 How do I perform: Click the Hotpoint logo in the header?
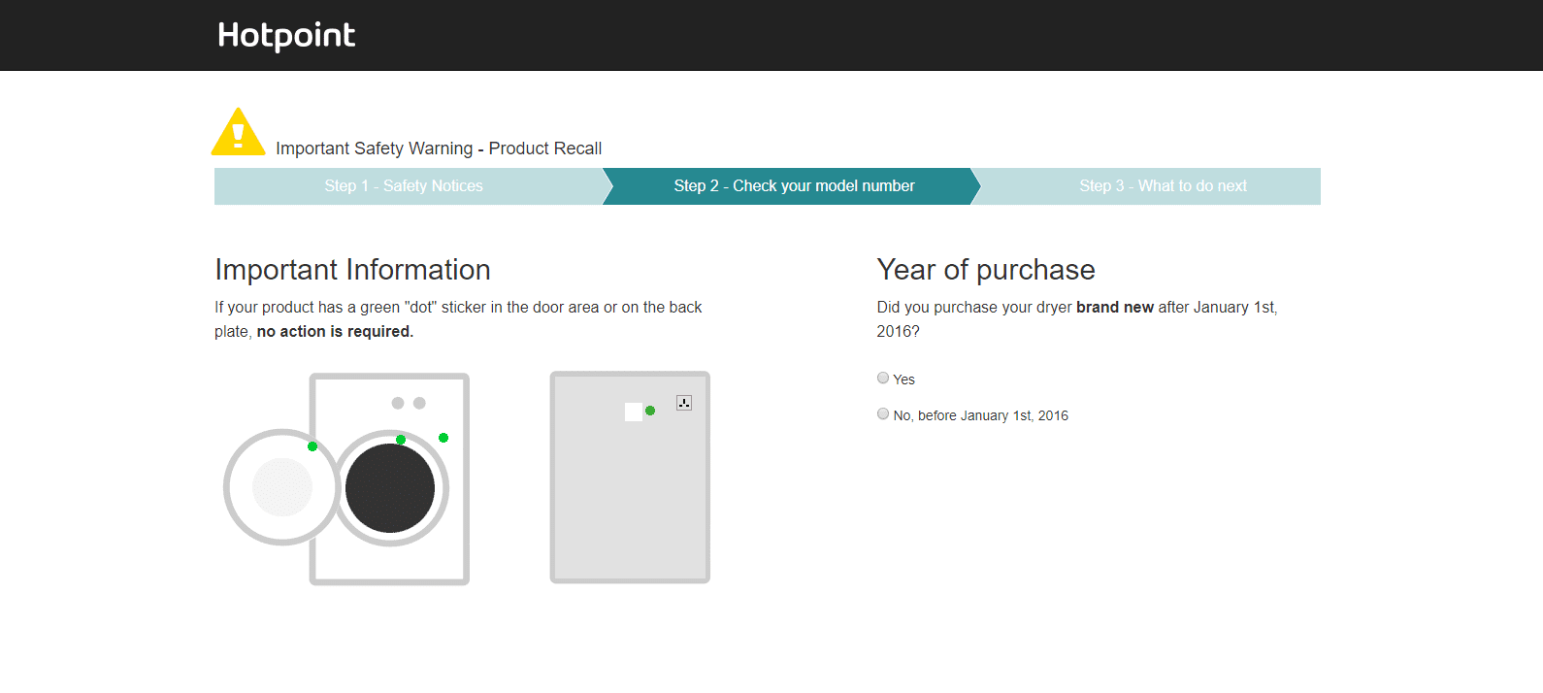point(286,35)
